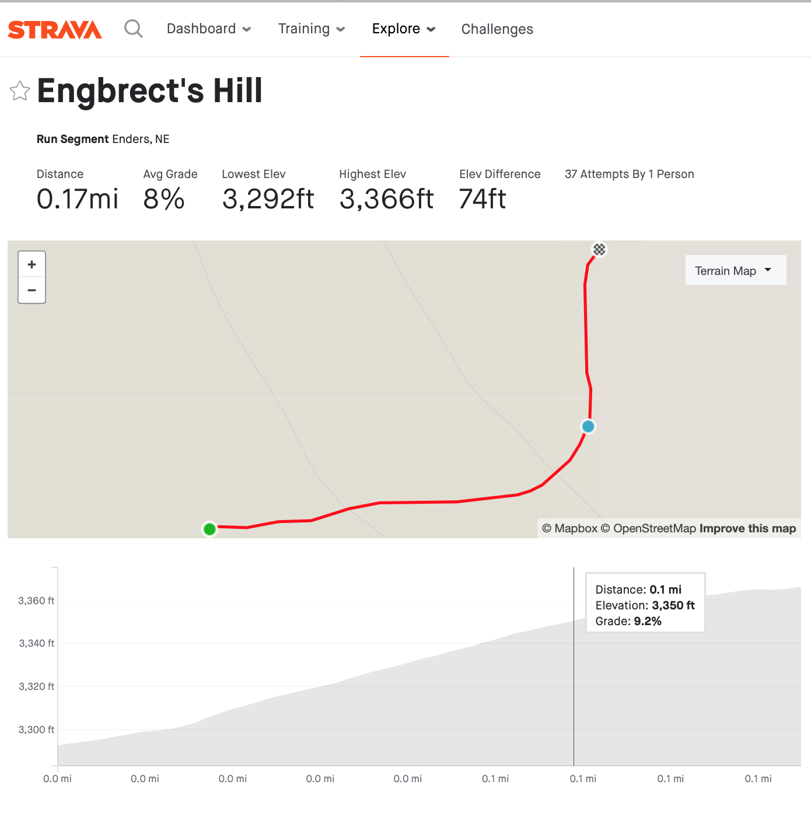Select the blue position marker on route
Viewport: 811px width, 823px height.
click(588, 427)
